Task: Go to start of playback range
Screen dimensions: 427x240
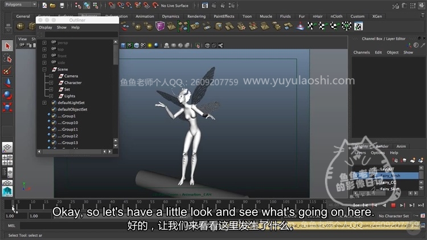Action: click(x=356, y=205)
